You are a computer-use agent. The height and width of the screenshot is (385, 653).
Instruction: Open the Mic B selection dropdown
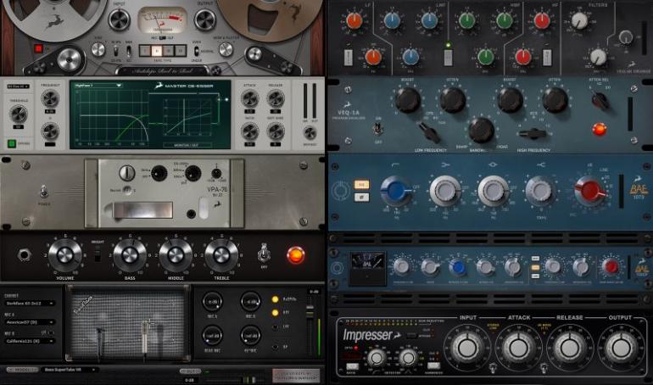coord(30,341)
